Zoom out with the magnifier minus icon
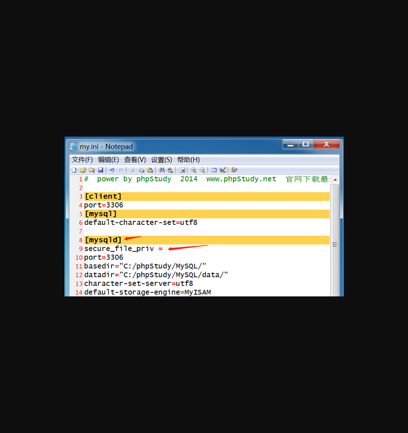Viewport: 408px width, 433px height. coord(202,170)
